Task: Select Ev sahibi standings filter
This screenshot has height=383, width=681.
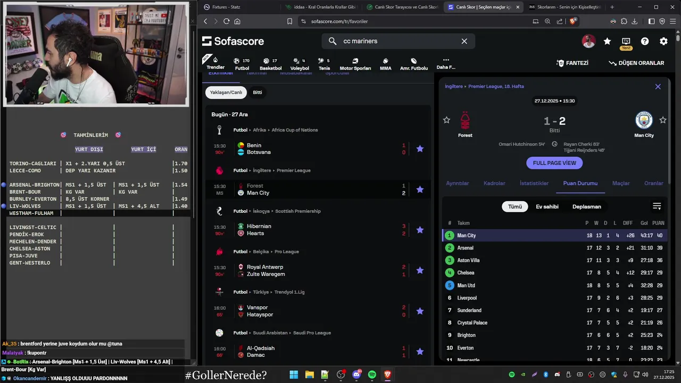Action: click(547, 206)
